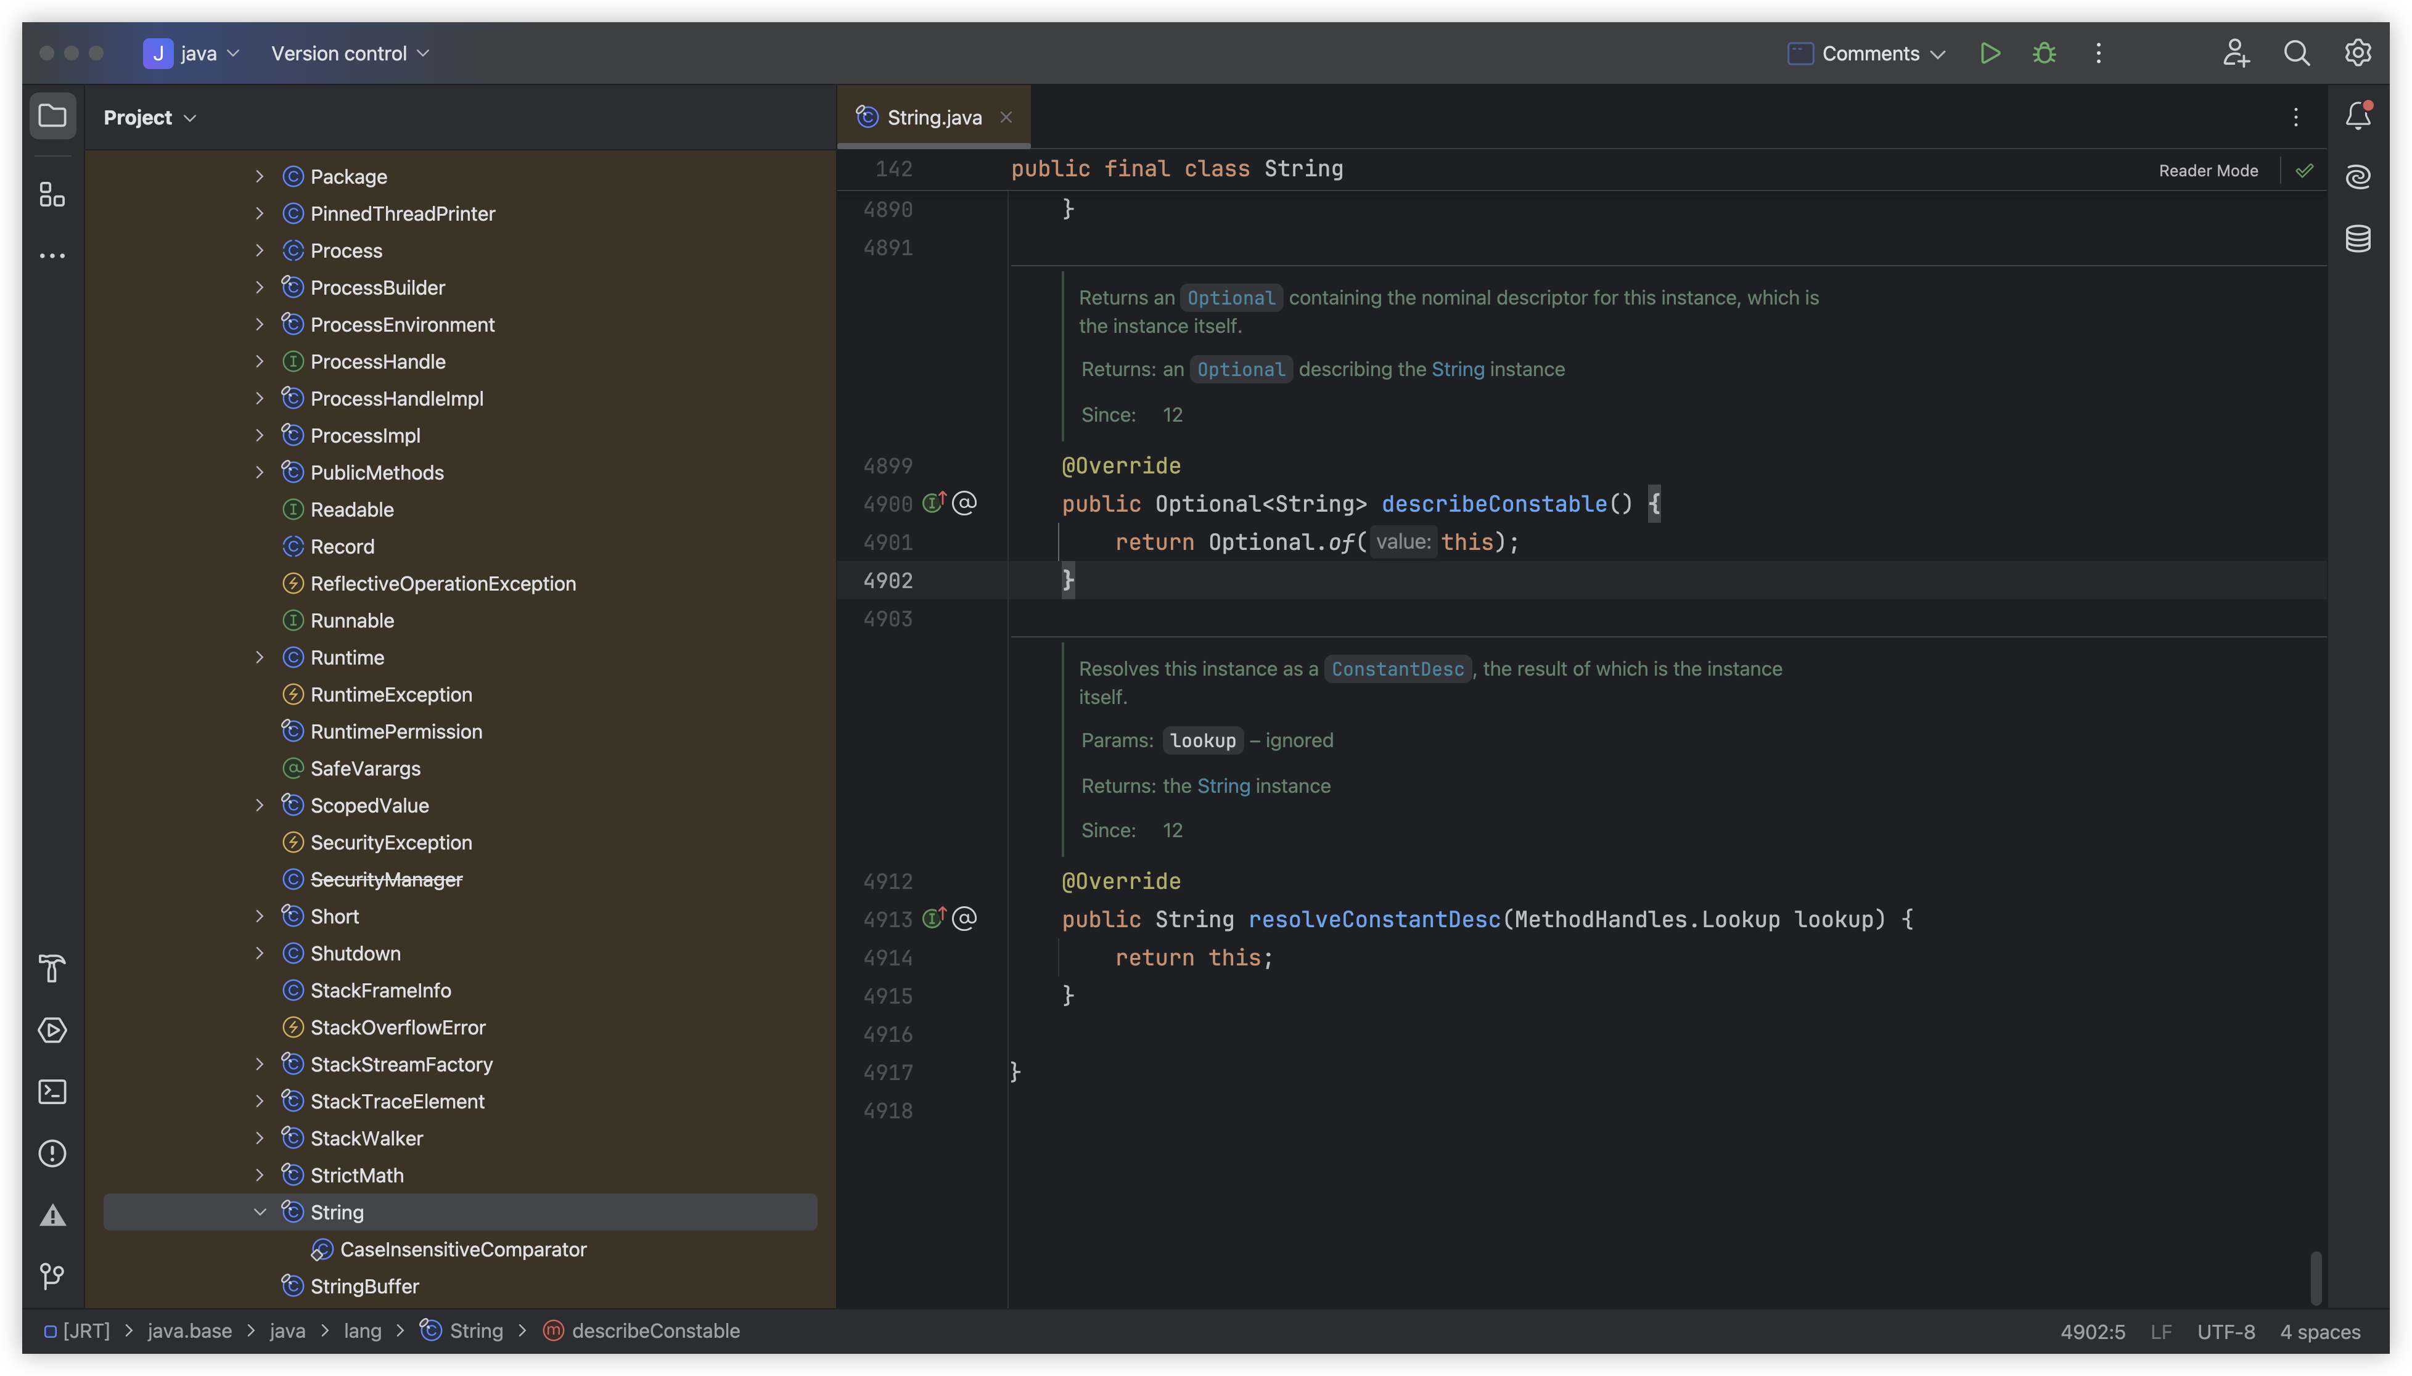Open the Database tool window

[x=2357, y=238]
